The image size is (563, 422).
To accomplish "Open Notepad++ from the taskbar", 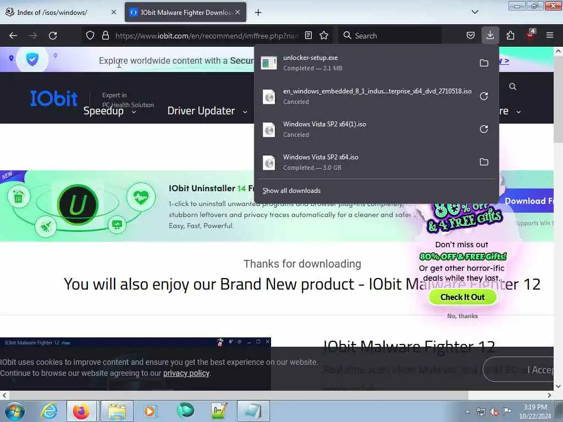I will pos(218,411).
